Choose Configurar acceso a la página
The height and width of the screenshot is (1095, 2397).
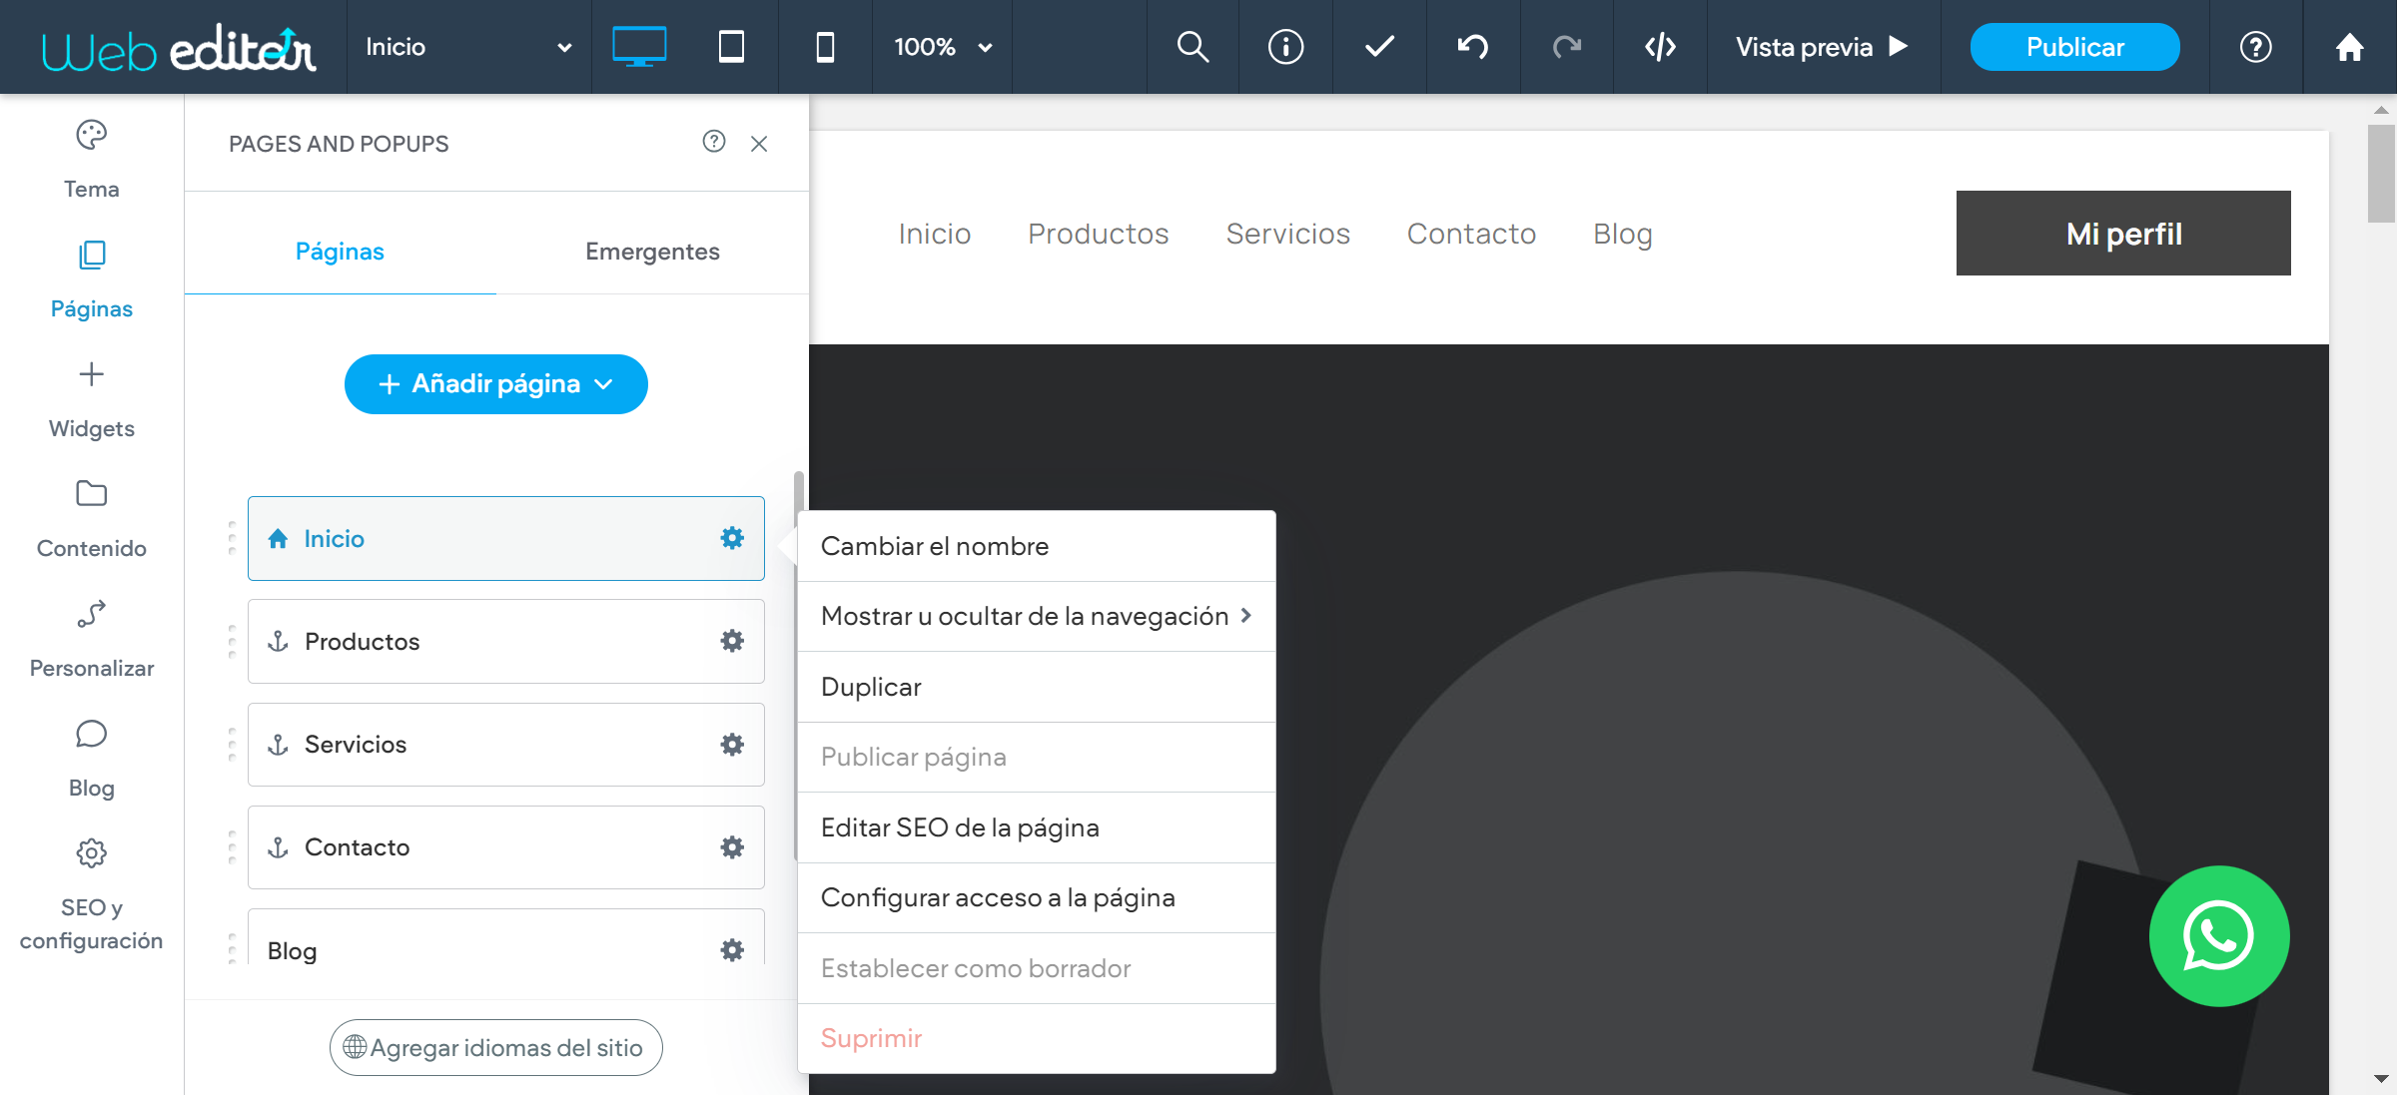click(1037, 897)
